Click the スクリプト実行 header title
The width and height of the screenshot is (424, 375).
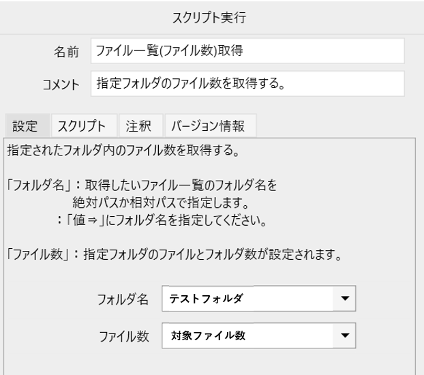[x=209, y=18]
